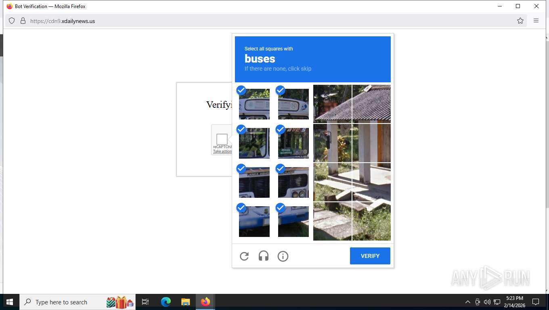Deselect the blue bumper tile beside the grass

pos(293,222)
